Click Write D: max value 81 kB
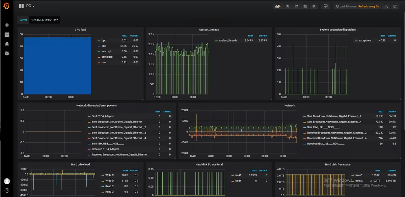This screenshot has width=405, height=197. 125,181
